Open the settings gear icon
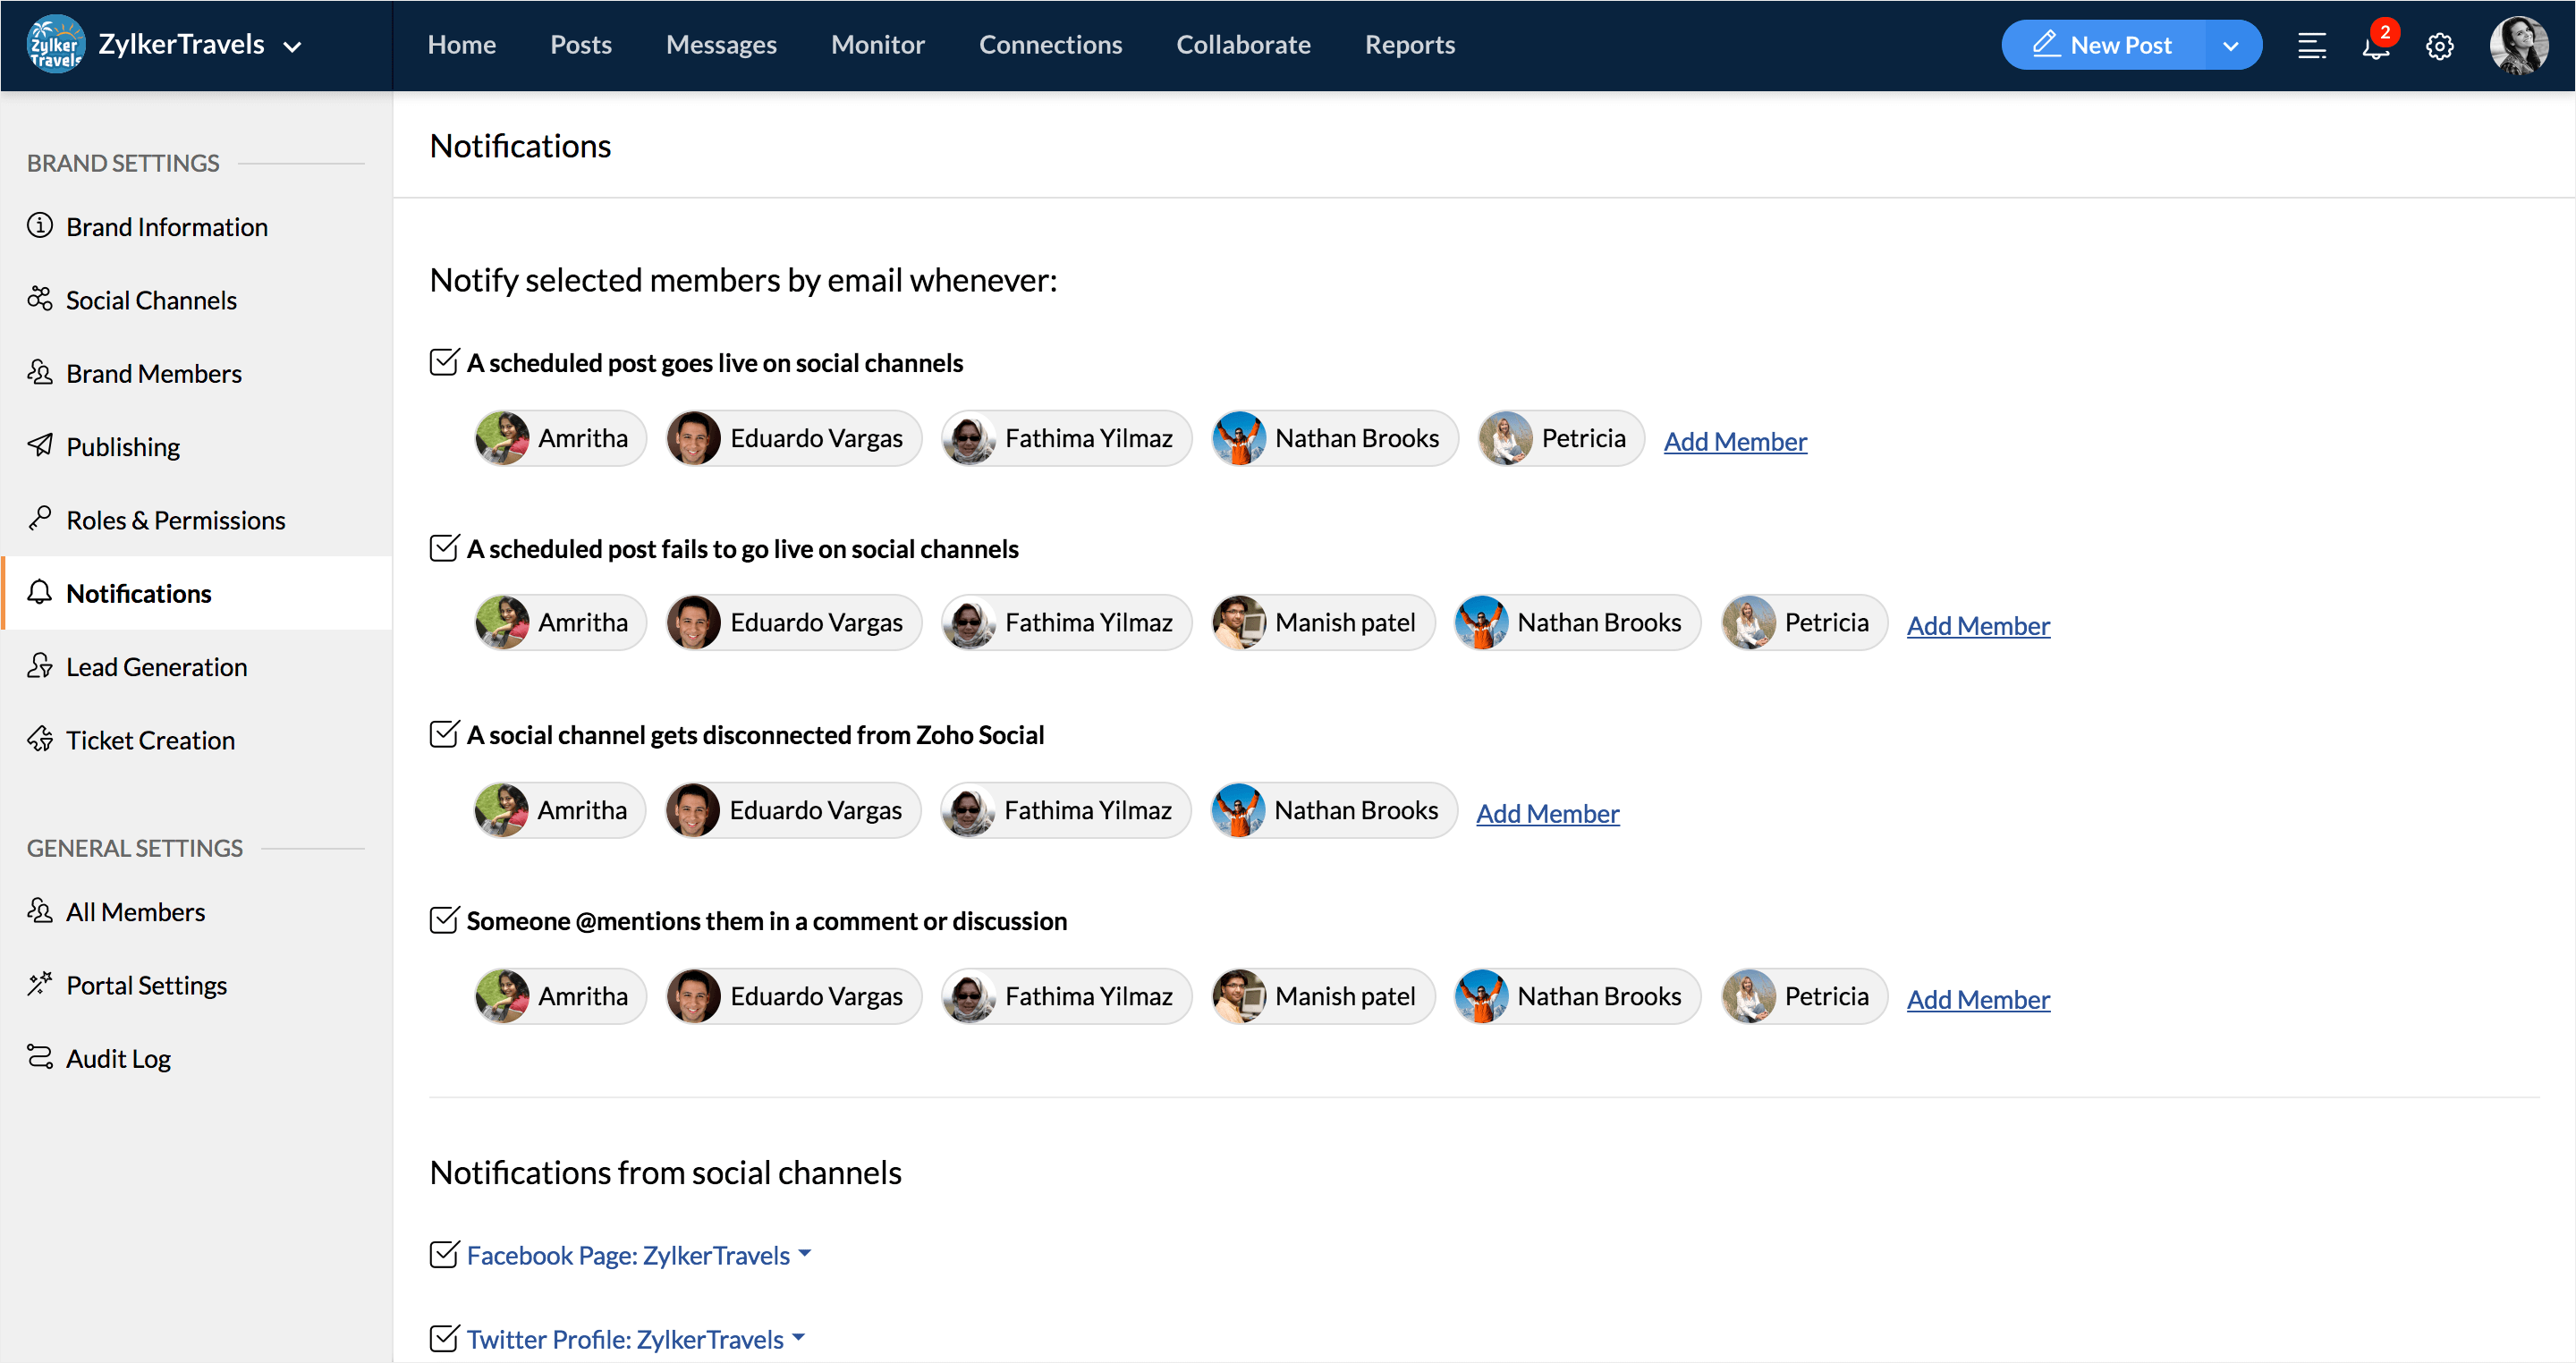 point(2439,46)
